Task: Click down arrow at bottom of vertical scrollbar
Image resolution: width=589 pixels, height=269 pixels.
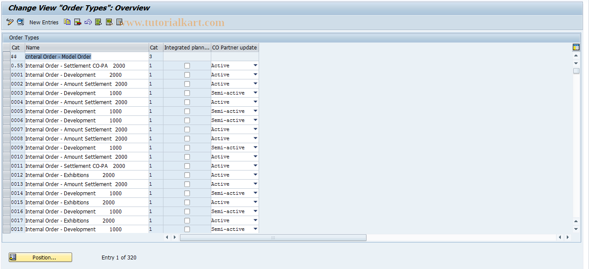Action: coord(576,229)
